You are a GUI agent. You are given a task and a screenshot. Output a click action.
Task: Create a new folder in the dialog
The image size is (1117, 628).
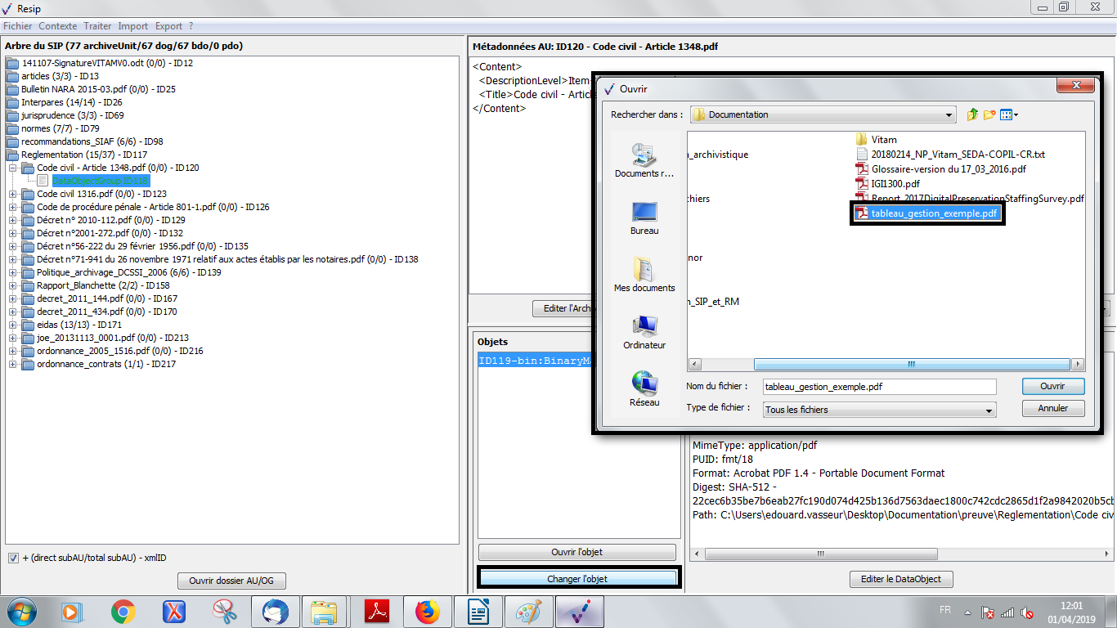point(989,114)
